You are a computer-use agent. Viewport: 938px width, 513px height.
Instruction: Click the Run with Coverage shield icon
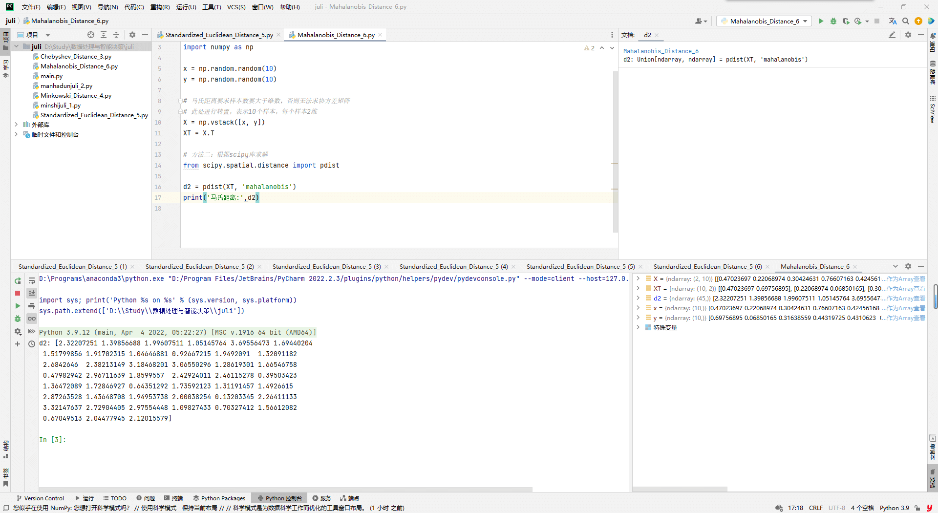point(846,21)
